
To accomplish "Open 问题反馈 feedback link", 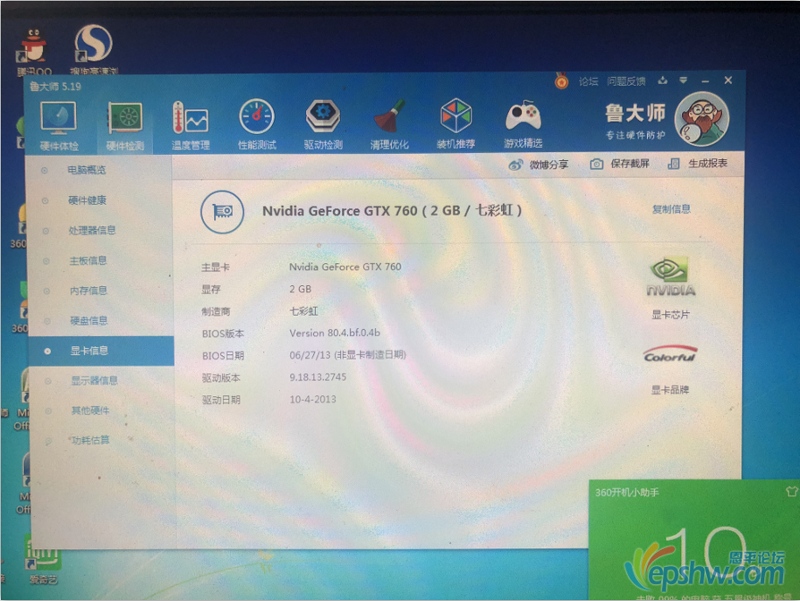I will (626, 81).
